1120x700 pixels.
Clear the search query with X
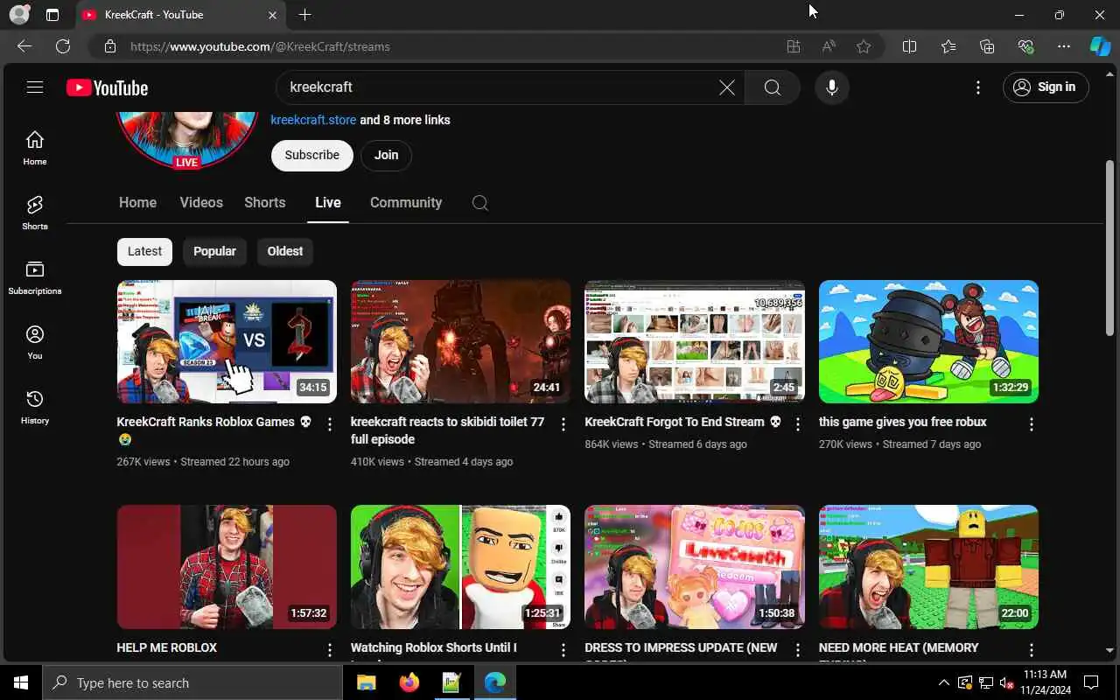coord(726,87)
